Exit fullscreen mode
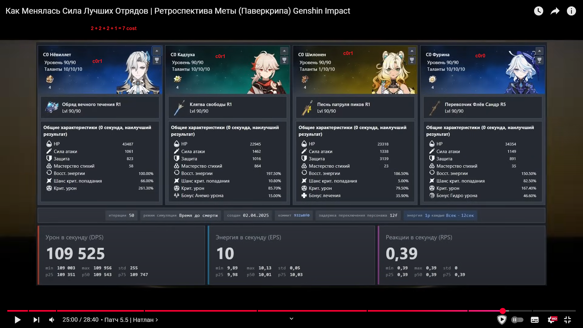This screenshot has height=328, width=583. pyautogui.click(x=568, y=320)
